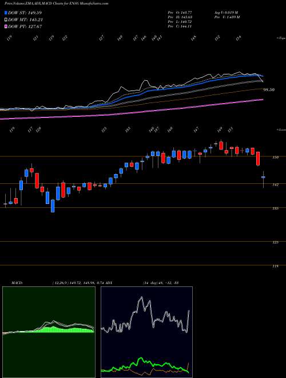Screen dimensions: 286x378
Task: Click the MACD values '149.72, 148.98, 0.74'
Action: click(x=88, y=282)
